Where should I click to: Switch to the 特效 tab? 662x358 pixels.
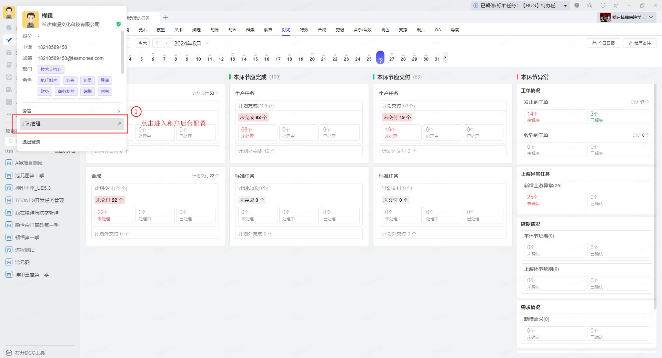tap(304, 30)
